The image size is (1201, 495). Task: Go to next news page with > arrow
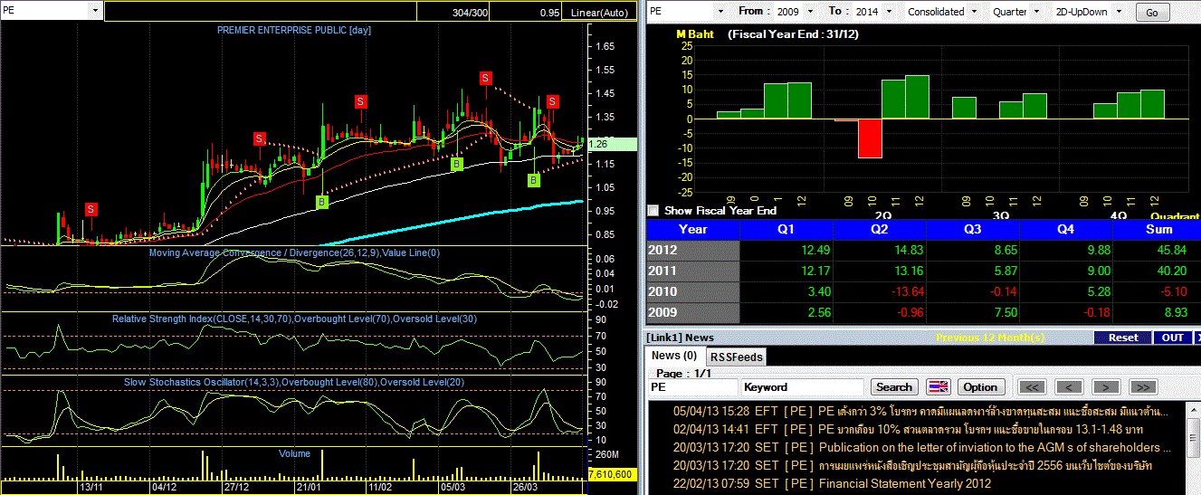click(1106, 386)
